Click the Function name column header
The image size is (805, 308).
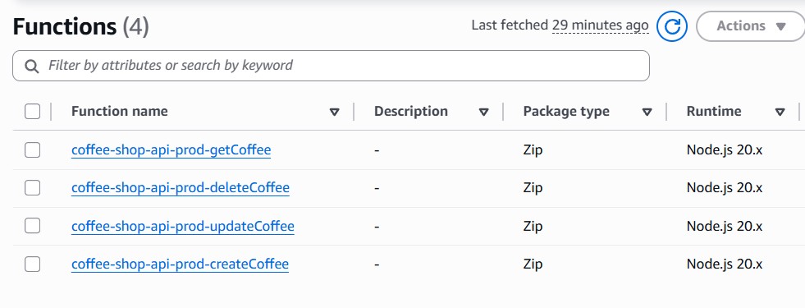click(x=119, y=111)
